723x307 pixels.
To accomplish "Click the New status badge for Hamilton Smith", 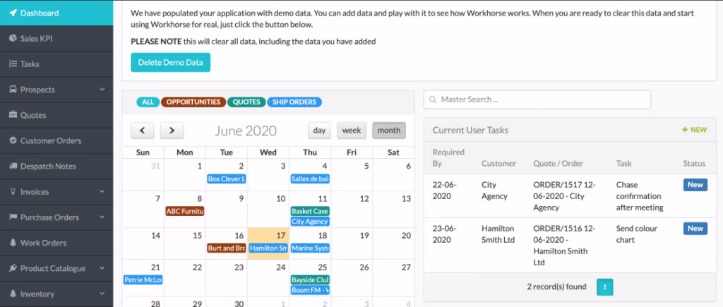I will pos(695,229).
